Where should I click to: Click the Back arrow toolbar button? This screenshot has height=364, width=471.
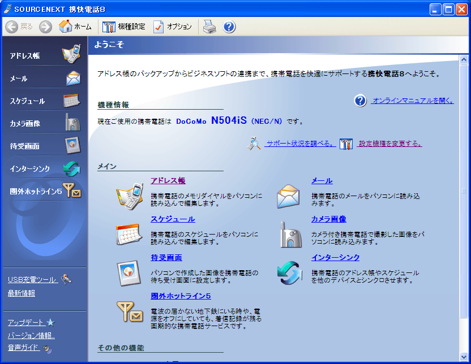click(12, 27)
